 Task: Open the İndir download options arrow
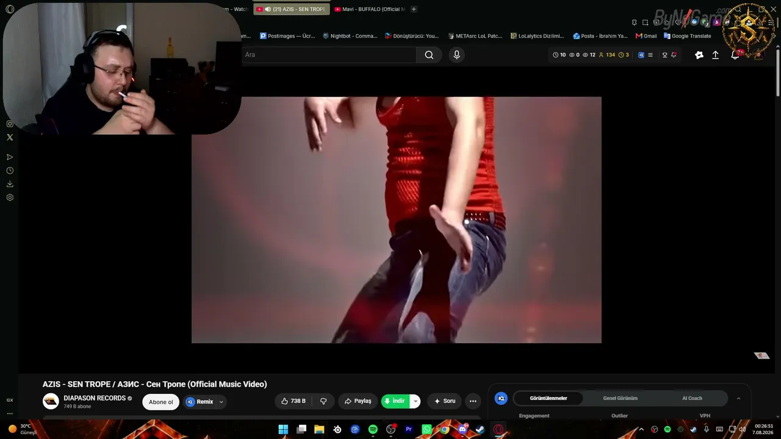(415, 401)
